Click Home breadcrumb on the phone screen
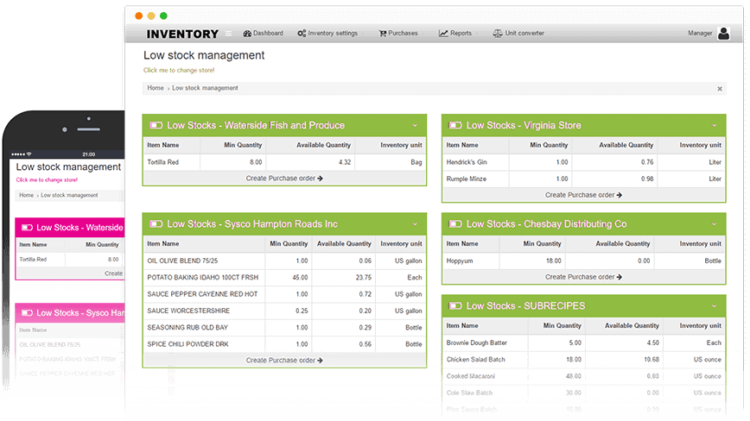Viewport: 750px width, 421px height. [x=26, y=195]
